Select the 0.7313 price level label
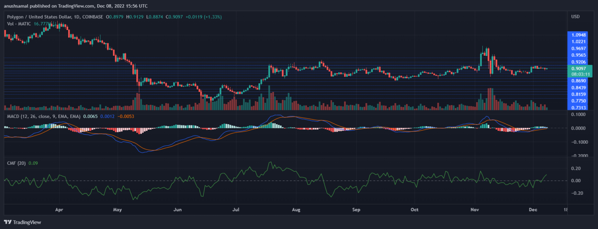Screen dimensions: 598x229 (579, 107)
